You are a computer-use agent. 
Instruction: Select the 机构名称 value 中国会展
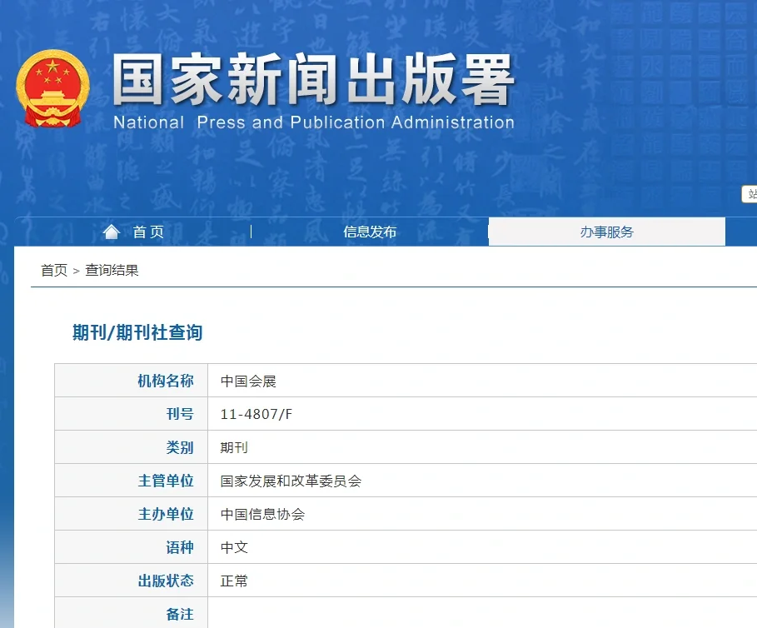249,380
